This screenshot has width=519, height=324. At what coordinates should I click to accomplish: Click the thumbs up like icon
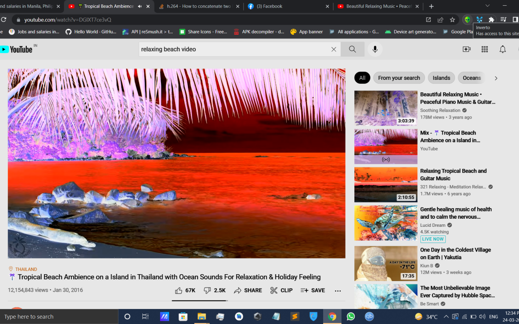(x=178, y=290)
